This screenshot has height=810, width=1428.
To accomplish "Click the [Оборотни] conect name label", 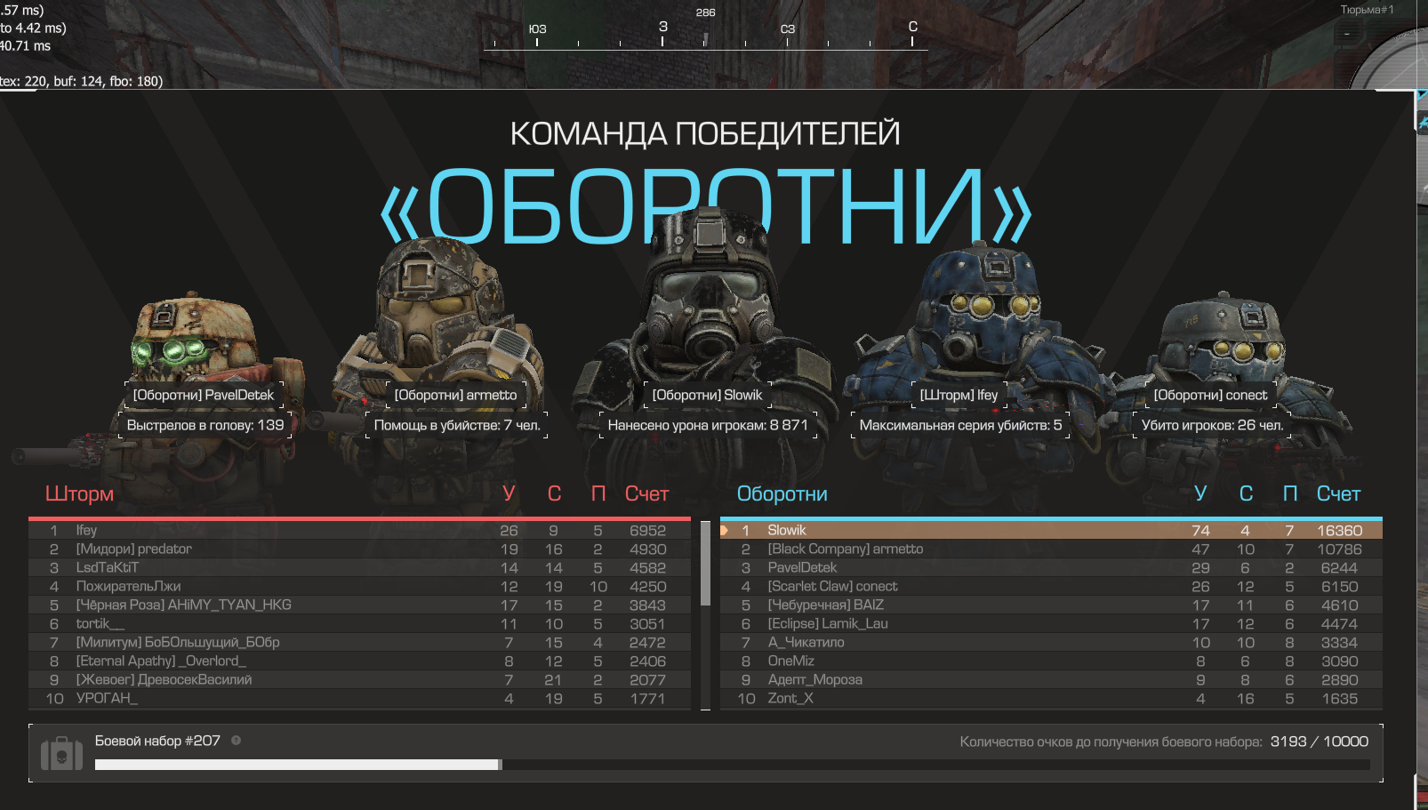I will point(1210,395).
